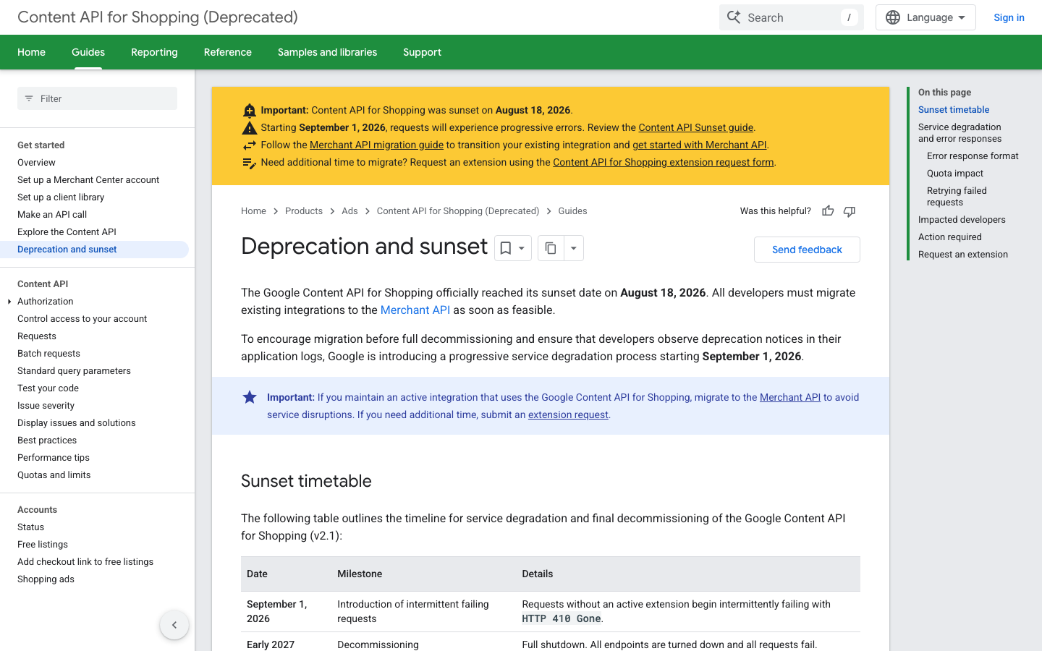Viewport: 1042px width, 651px height.
Task: Click the Merchant API link in first paragraph
Action: [415, 310]
